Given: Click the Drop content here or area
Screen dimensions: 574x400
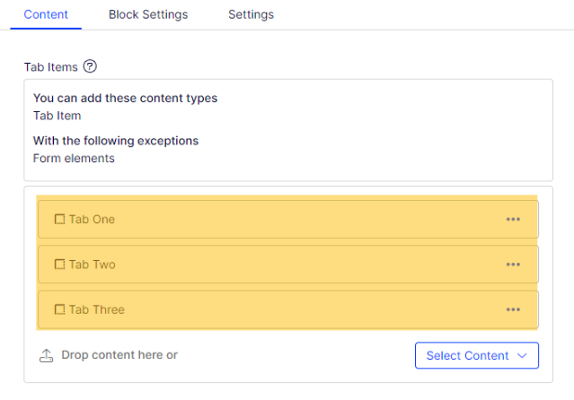Looking at the screenshot, I should click(x=119, y=355).
